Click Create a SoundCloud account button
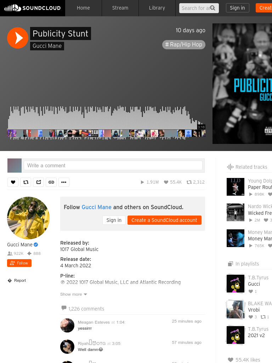The width and height of the screenshot is (272, 363). 164,220
